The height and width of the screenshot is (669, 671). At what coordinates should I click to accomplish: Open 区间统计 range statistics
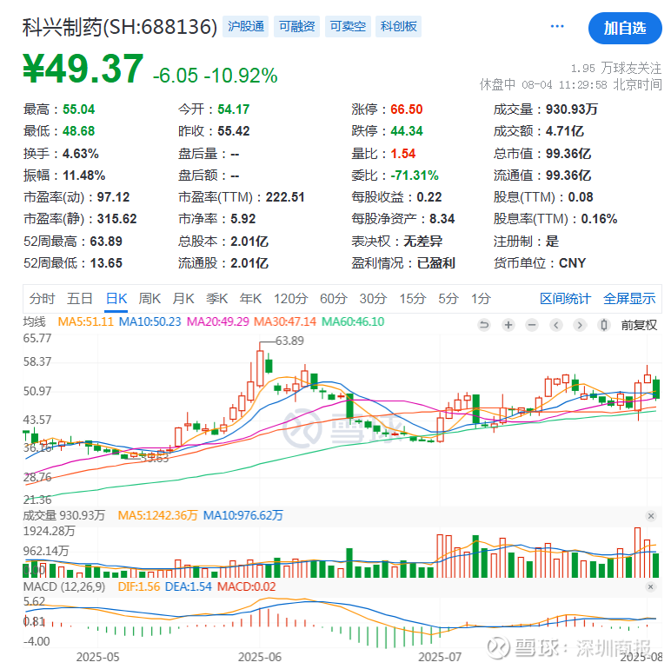tap(565, 299)
